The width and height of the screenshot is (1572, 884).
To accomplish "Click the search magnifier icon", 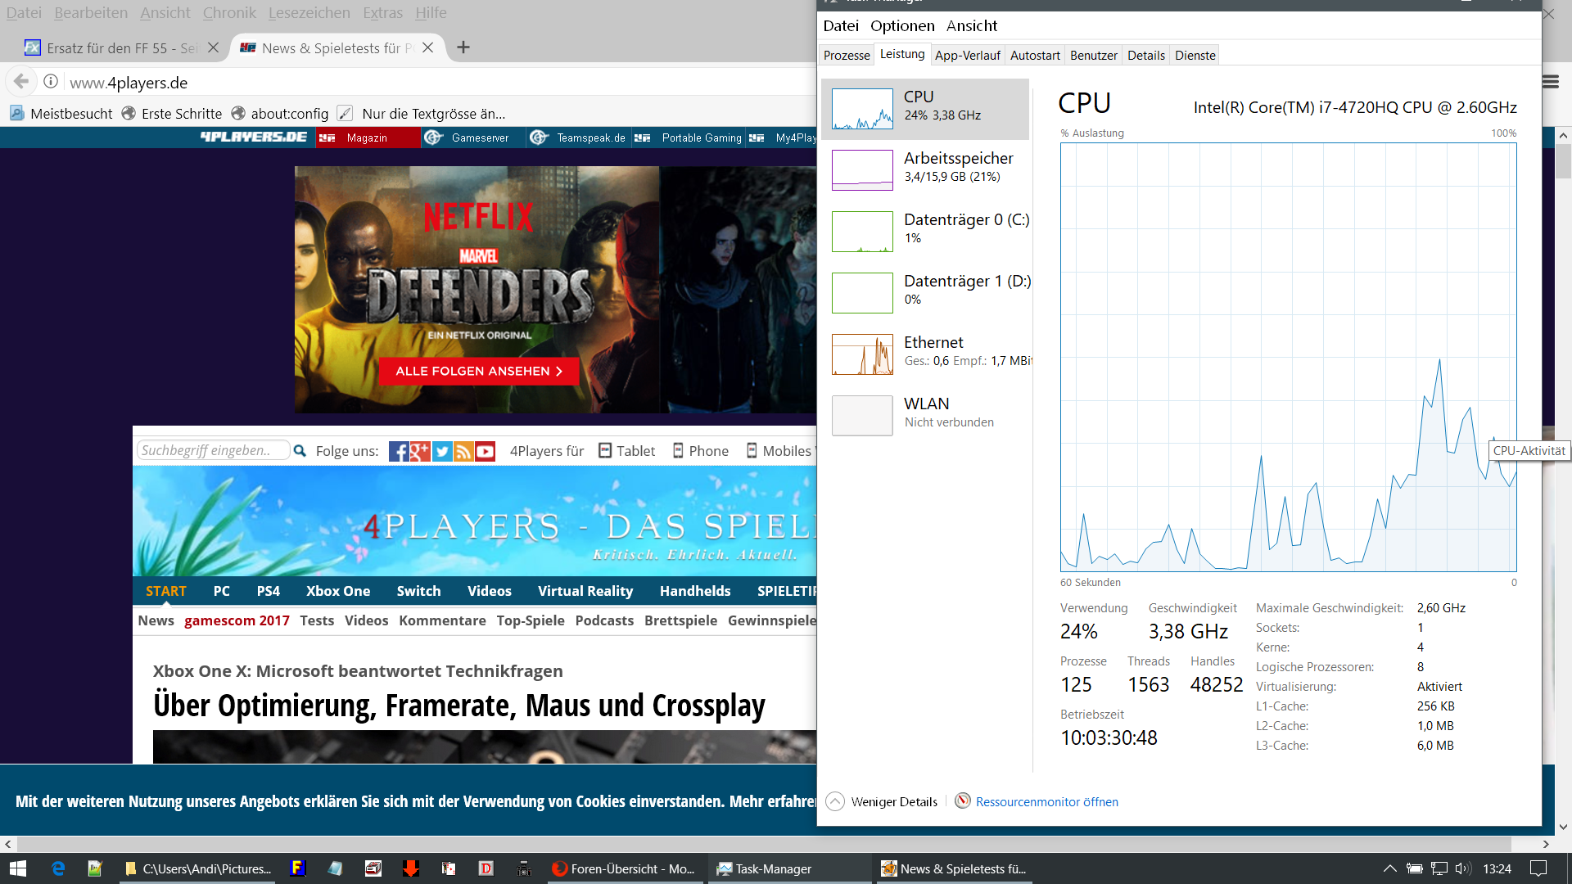I will coord(300,451).
